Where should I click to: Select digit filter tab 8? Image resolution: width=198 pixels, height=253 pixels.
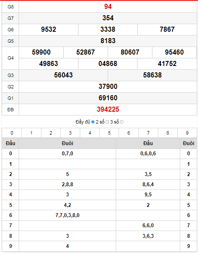point(168,133)
